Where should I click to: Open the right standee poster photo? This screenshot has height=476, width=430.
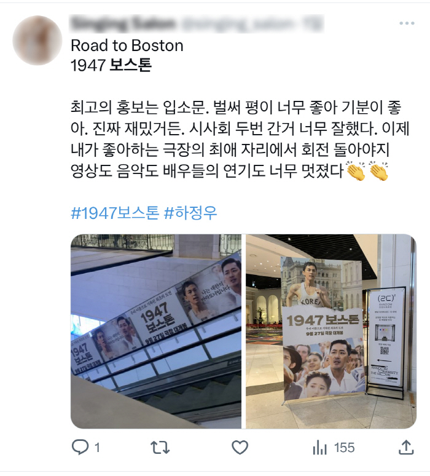[x=331, y=331]
